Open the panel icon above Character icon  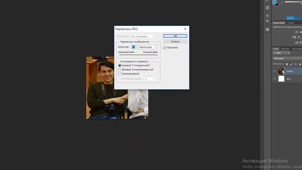[x=268, y=8]
